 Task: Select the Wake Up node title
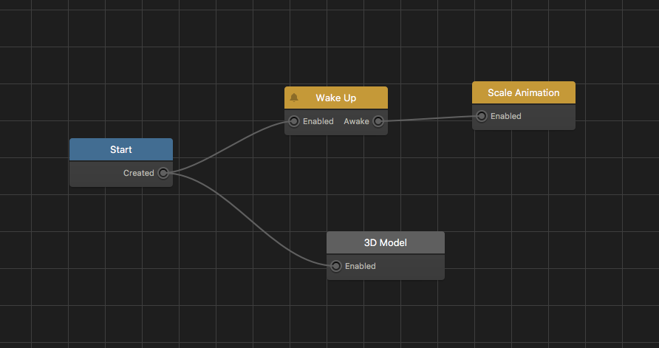point(335,98)
